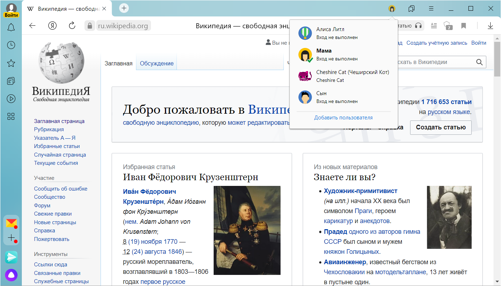The height and width of the screenshot is (286, 501).
Task: Listen to the article via the headphones icon
Action: click(x=418, y=26)
